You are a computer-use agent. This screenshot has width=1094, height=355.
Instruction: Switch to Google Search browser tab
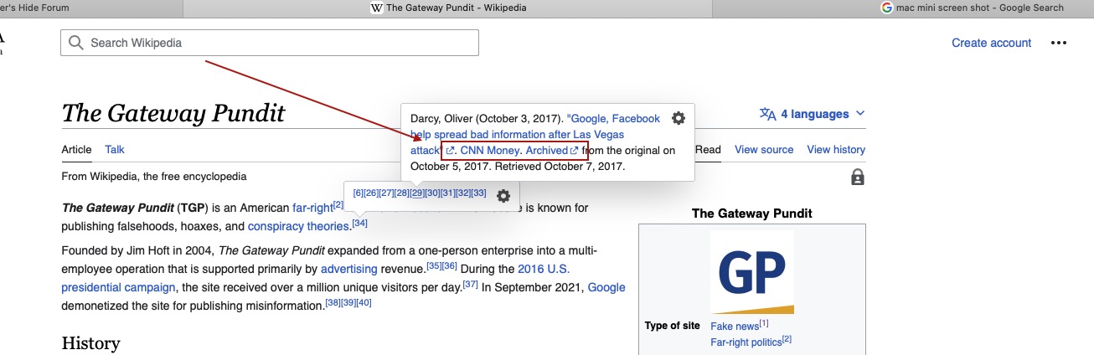click(972, 8)
